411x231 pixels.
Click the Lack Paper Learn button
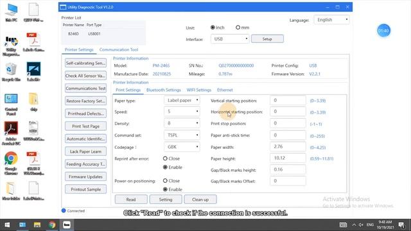85,151
